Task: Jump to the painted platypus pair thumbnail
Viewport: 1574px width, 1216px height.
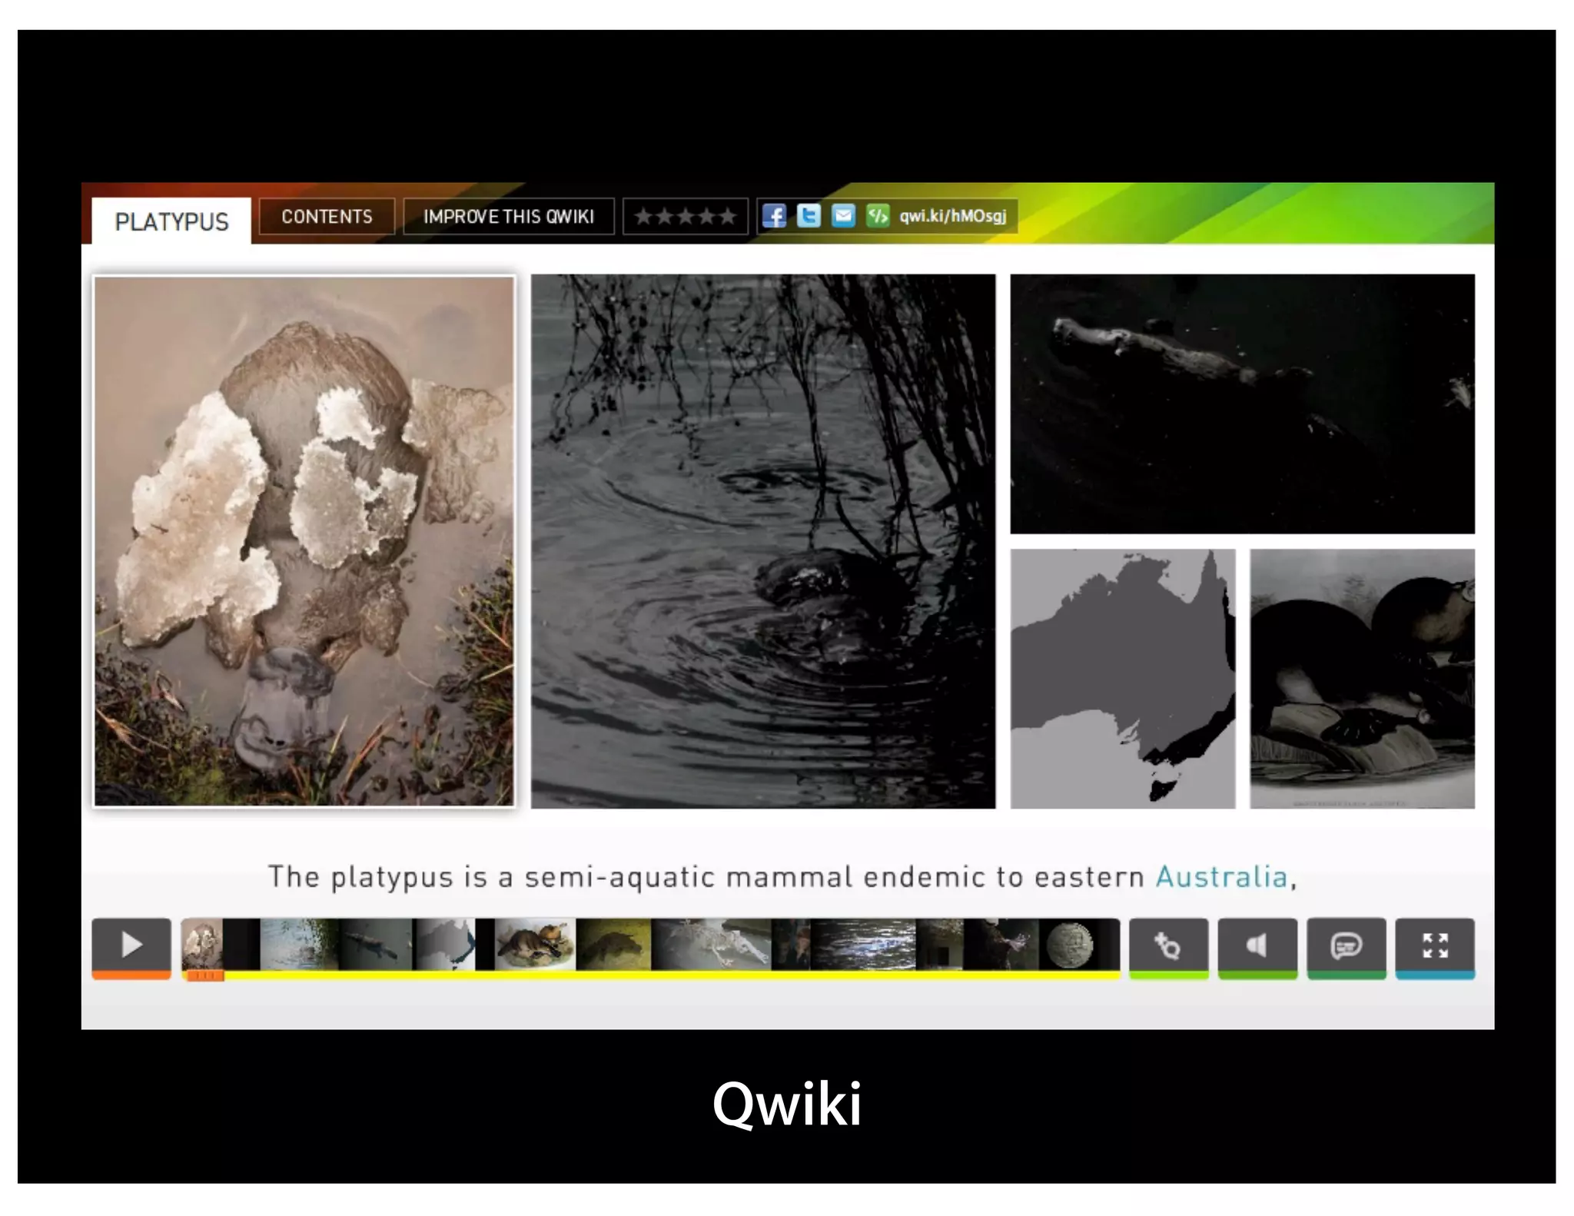Action: (535, 945)
